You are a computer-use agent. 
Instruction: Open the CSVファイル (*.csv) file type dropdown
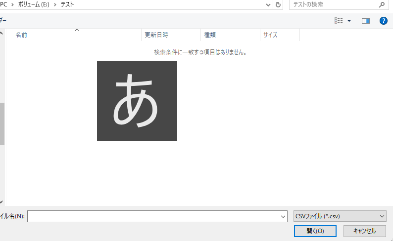pos(340,216)
